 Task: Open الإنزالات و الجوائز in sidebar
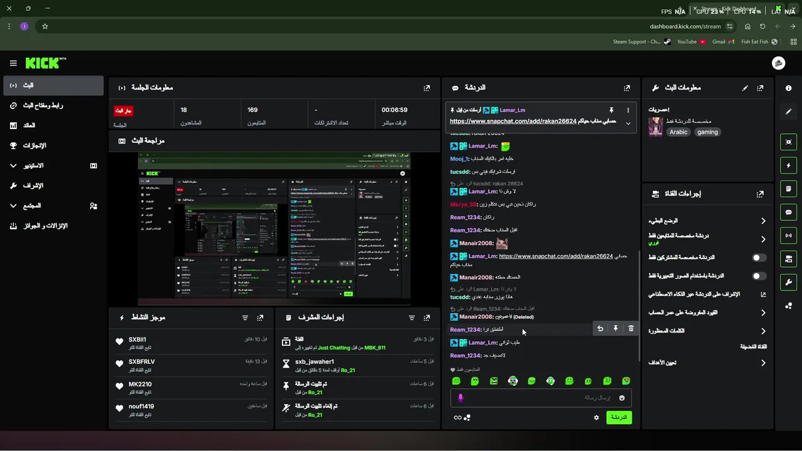click(x=53, y=225)
